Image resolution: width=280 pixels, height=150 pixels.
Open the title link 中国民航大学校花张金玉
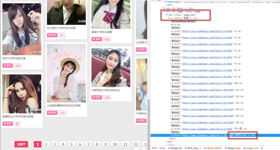(106, 90)
